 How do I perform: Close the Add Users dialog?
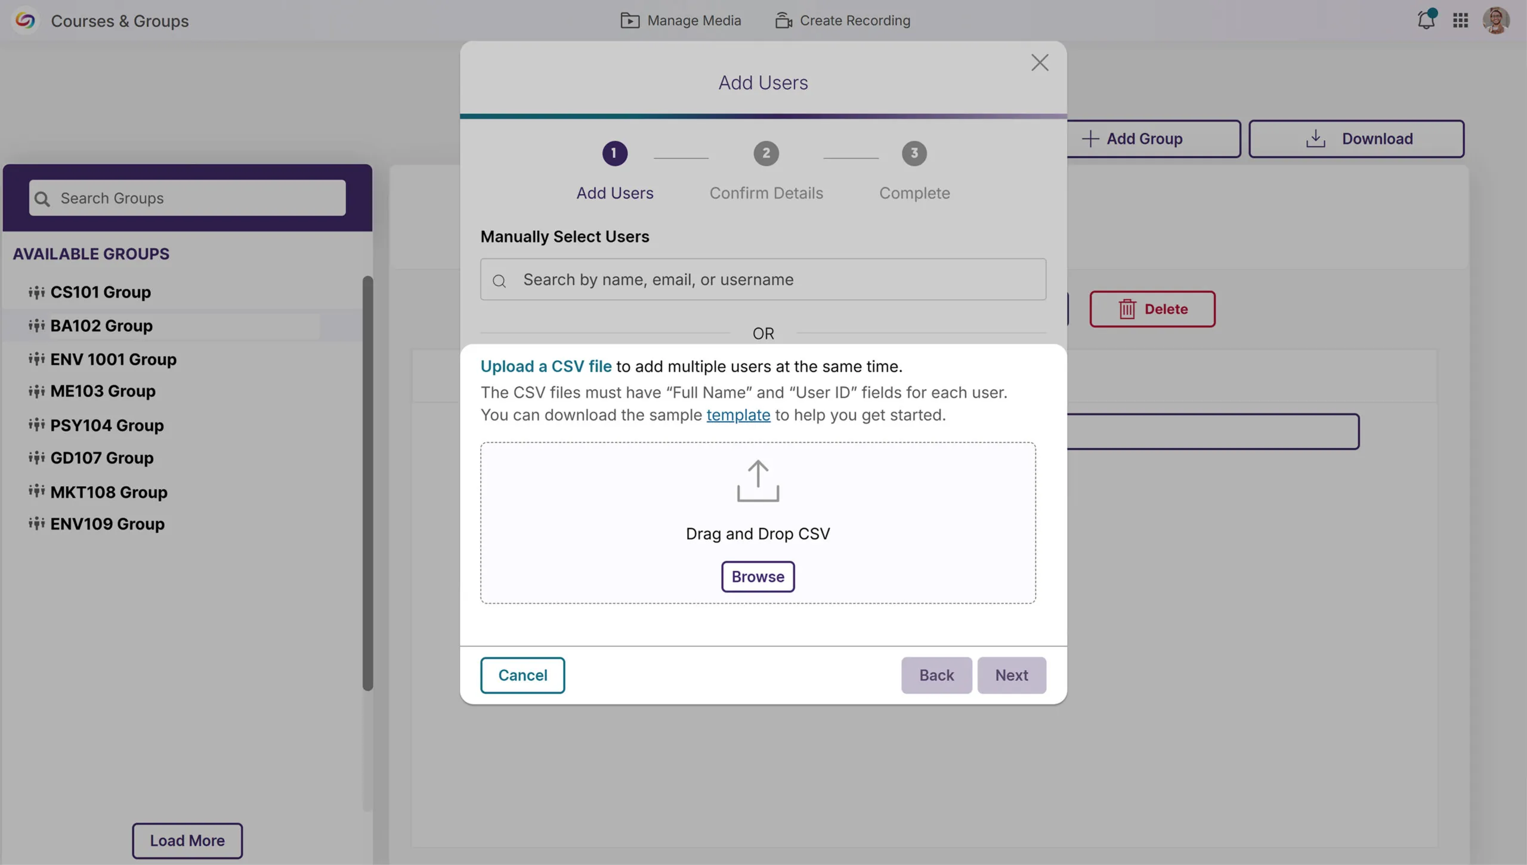coord(1040,63)
